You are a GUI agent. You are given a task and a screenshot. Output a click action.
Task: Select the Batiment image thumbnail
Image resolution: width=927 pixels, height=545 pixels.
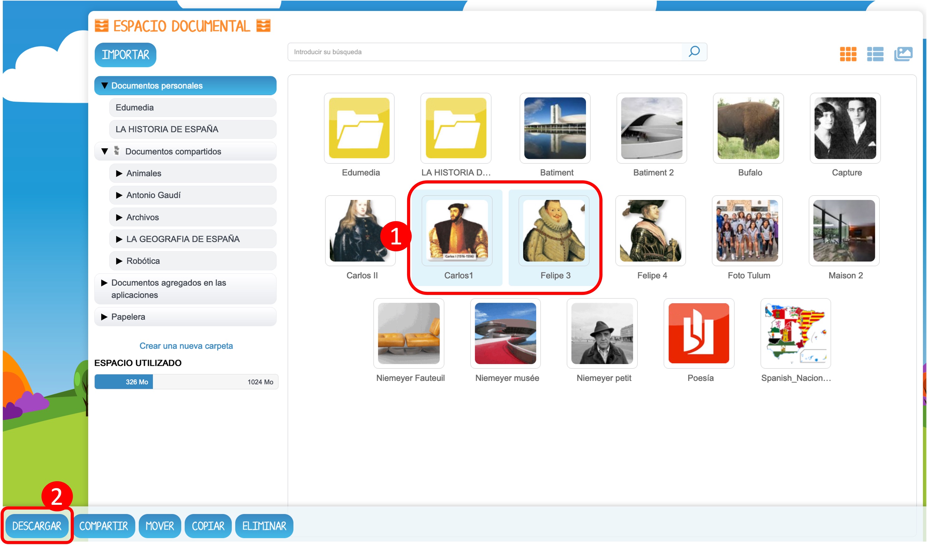tap(555, 128)
